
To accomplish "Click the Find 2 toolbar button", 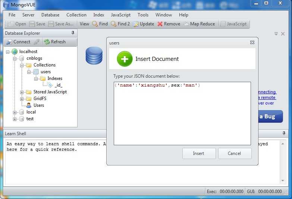I will [x=120, y=24].
